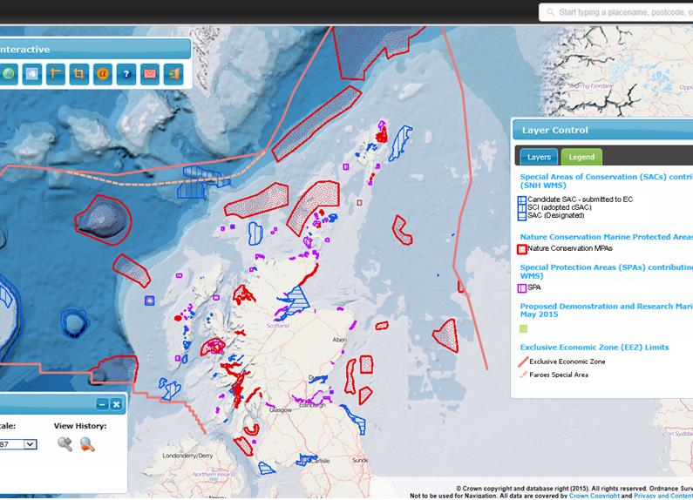Click the exit door icon
The image size is (693, 500).
pos(173,73)
